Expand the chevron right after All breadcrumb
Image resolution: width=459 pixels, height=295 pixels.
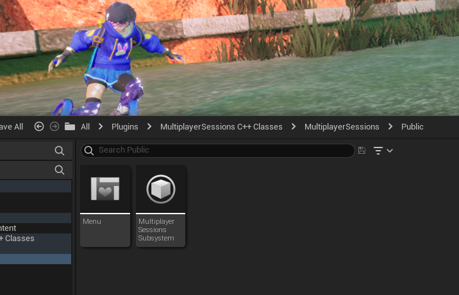101,126
